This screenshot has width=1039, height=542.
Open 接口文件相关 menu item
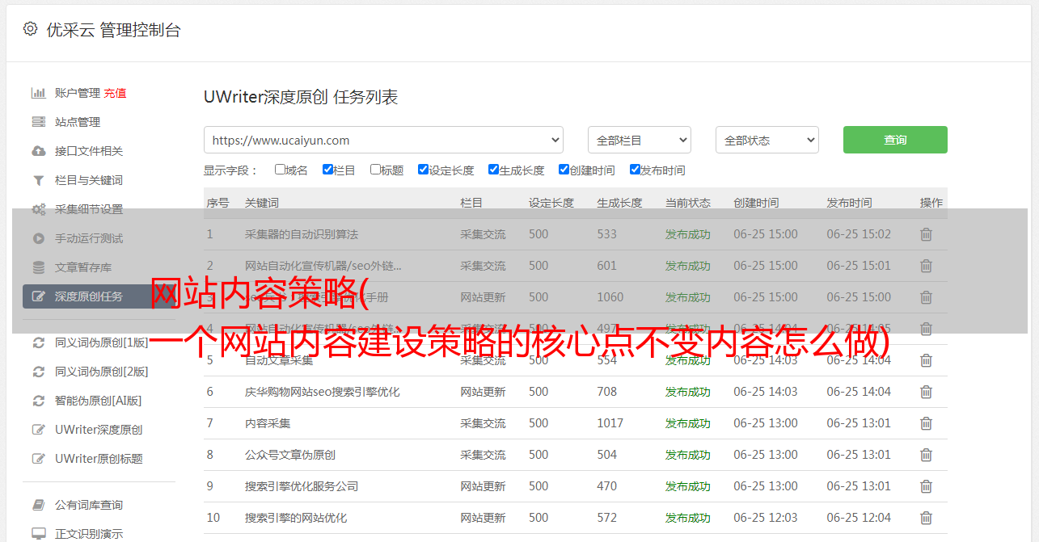pos(89,151)
